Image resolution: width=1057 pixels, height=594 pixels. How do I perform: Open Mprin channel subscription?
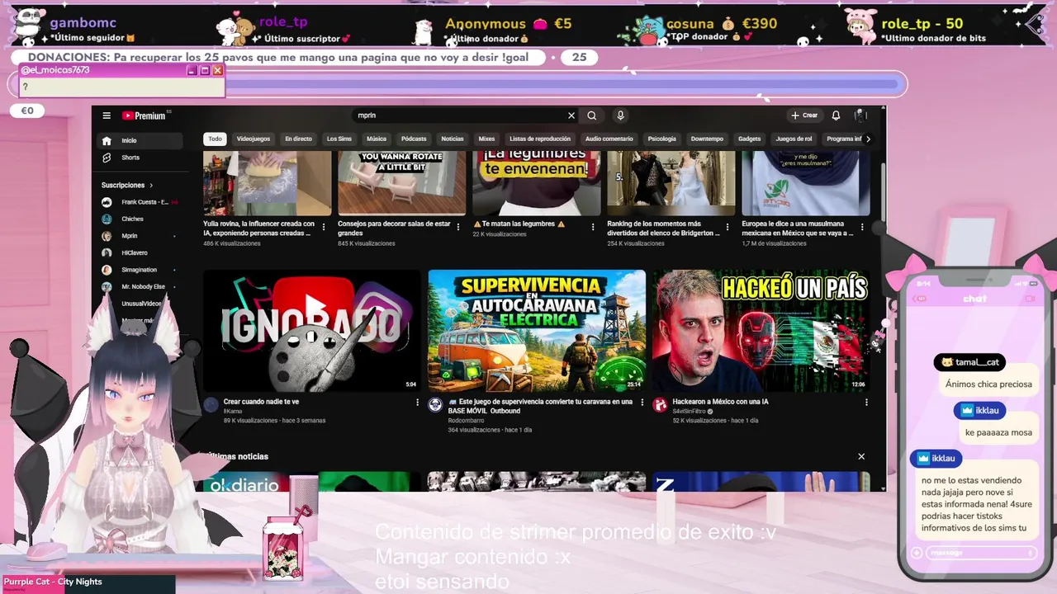(139, 236)
